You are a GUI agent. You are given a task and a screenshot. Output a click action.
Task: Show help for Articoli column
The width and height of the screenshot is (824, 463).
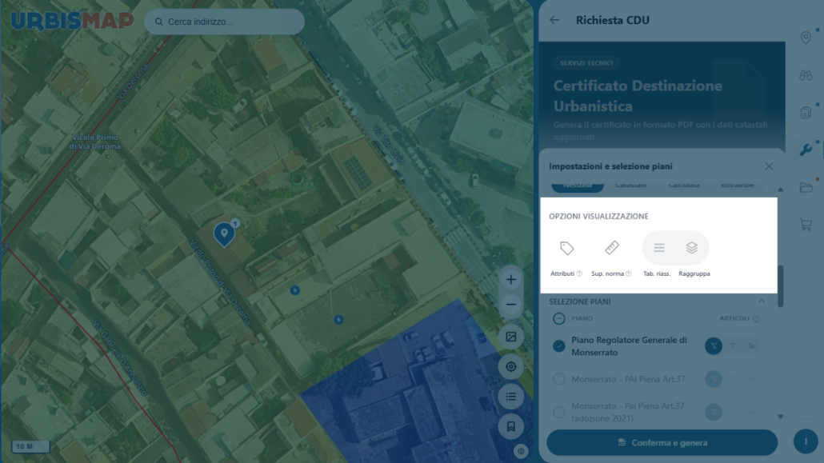[x=756, y=318]
